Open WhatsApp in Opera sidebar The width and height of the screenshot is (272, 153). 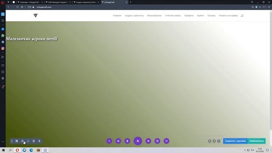coord(3,36)
